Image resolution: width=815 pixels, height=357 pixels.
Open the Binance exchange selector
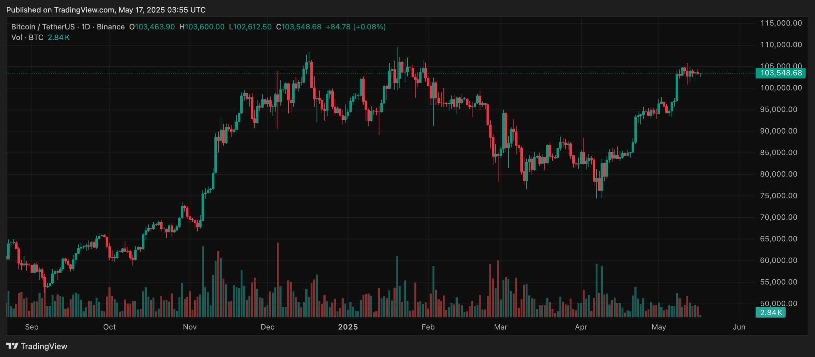[111, 27]
